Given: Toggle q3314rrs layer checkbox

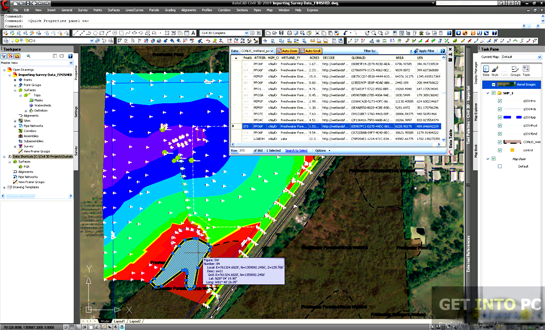Looking at the screenshot, I should point(500,101).
